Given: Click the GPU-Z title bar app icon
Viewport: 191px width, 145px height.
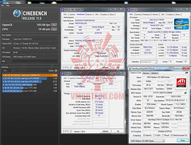Looking at the screenshot, I should coord(130,69).
